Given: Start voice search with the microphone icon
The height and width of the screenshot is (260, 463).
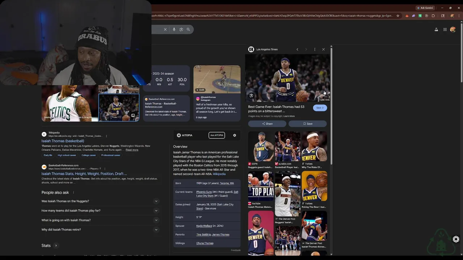Looking at the screenshot, I should pos(174,30).
